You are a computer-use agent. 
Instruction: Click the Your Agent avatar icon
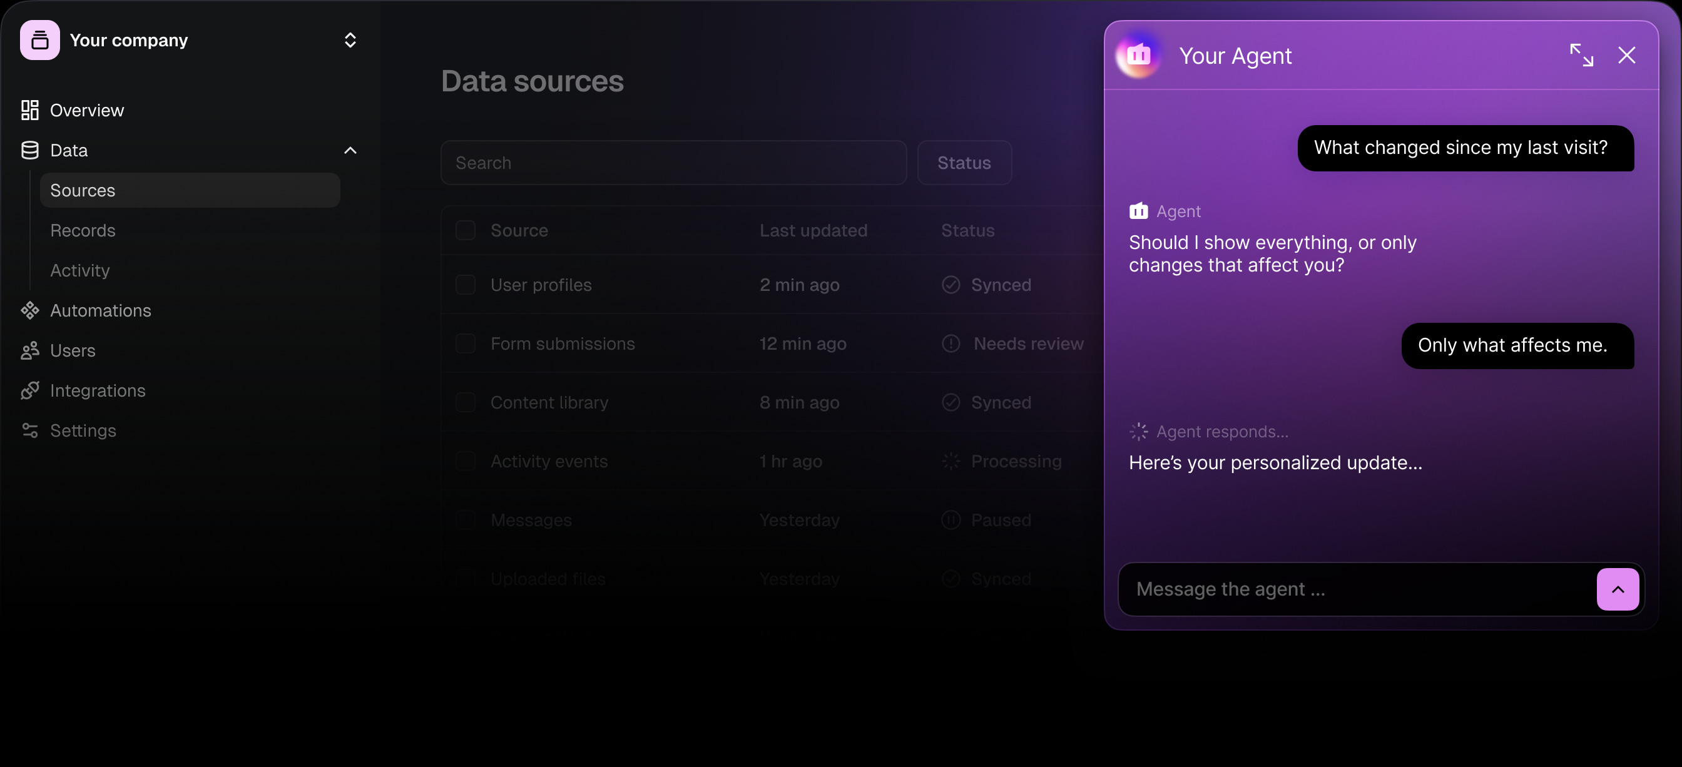click(1138, 56)
